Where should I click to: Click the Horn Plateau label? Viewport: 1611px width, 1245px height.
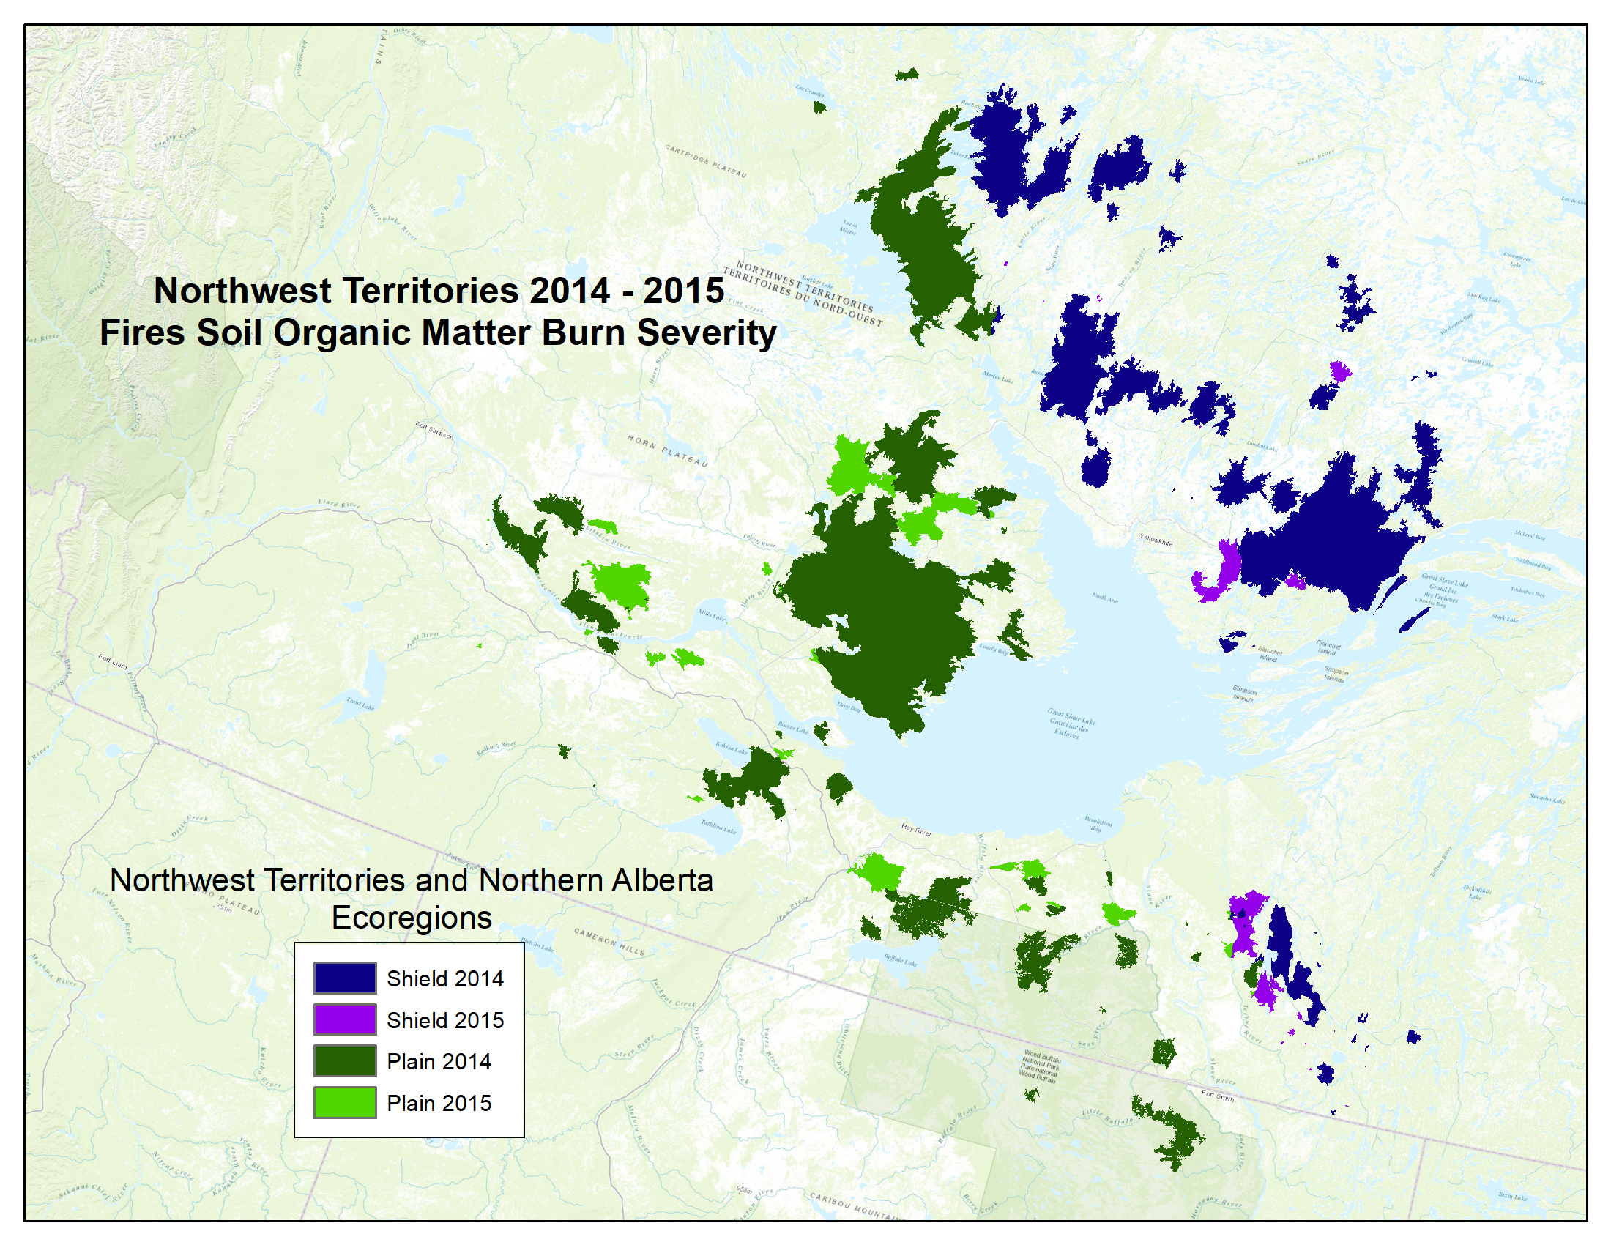[668, 451]
